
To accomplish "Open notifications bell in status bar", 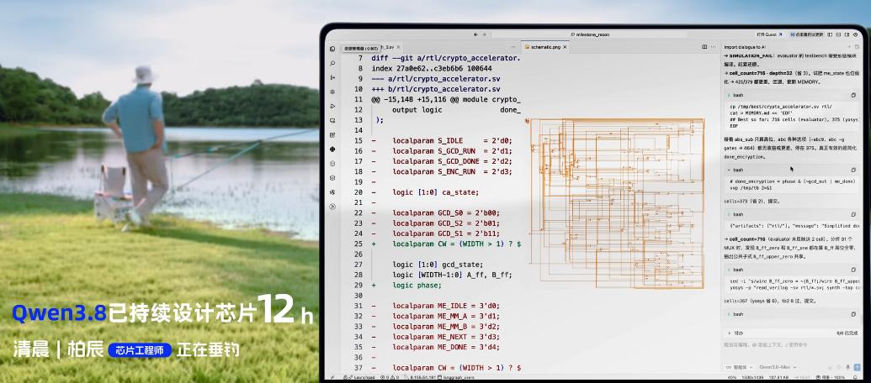I will [855, 377].
